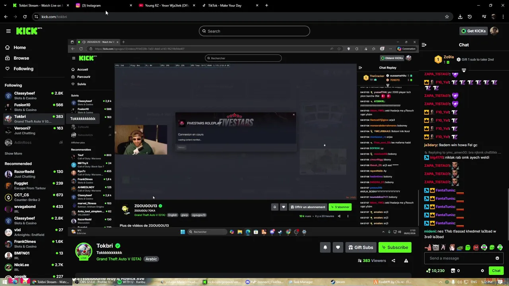
Task: Bookmark this page with star icon
Action: (447, 17)
